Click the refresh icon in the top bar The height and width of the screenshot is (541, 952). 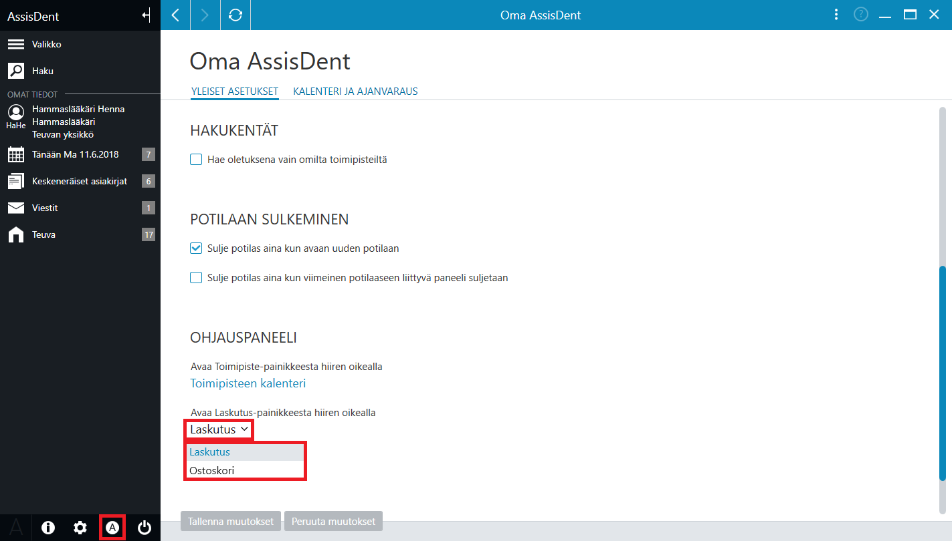235,15
